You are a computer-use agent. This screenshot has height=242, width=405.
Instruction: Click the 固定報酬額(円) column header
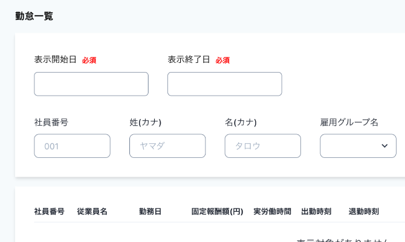pos(218,211)
